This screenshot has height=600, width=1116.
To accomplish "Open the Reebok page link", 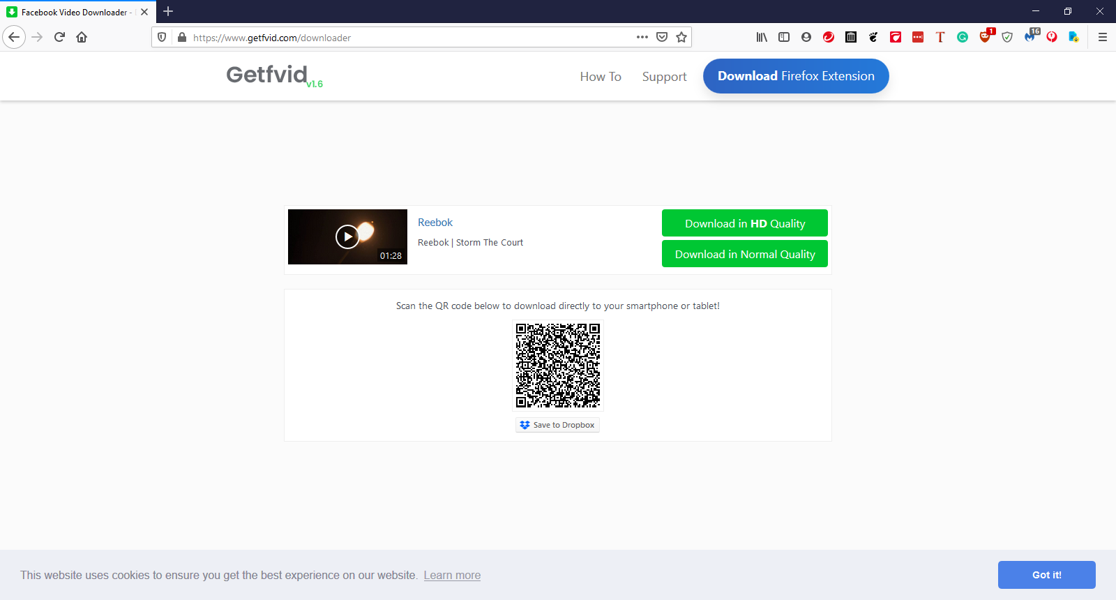I will 435,223.
